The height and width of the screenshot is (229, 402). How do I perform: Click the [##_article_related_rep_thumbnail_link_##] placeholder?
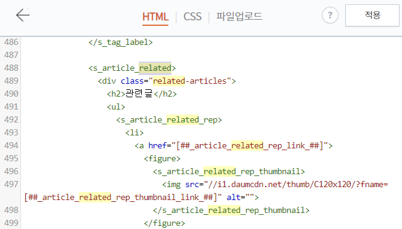click(x=120, y=197)
